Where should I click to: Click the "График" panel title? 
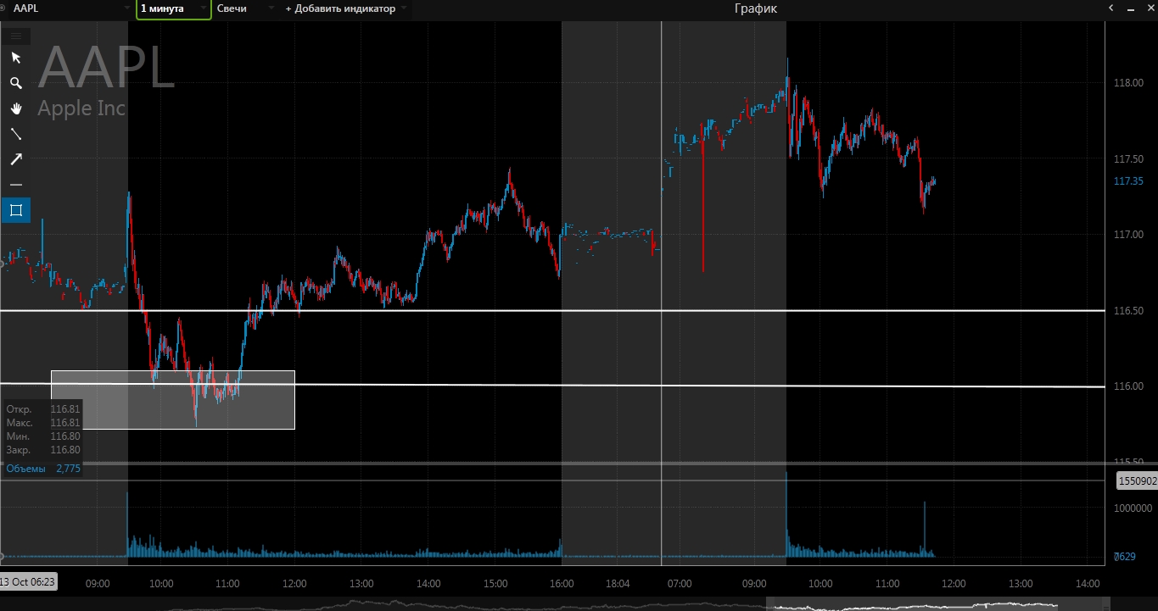pyautogui.click(x=755, y=8)
